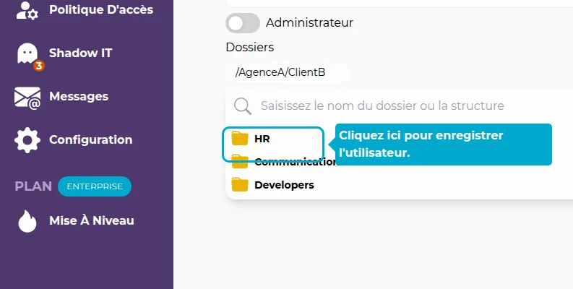Click the Mise À Niveau flame icon

pos(27,221)
